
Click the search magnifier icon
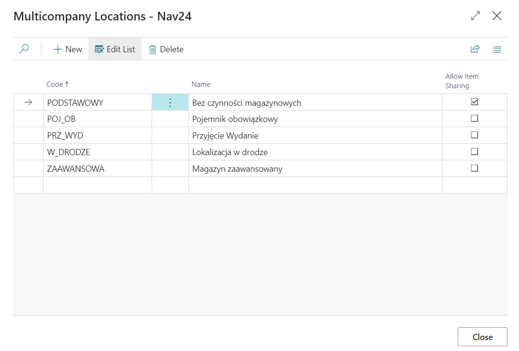tap(24, 49)
